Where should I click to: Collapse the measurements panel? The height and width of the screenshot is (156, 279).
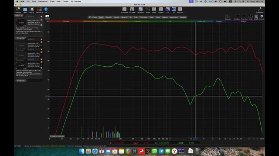coord(19,16)
